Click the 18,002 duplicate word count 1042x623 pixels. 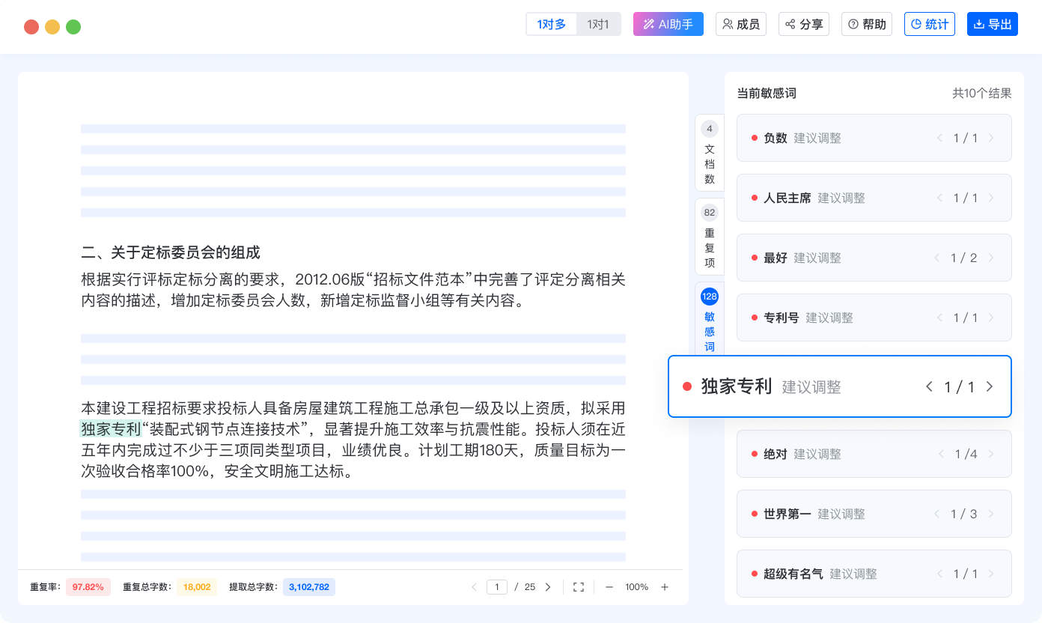[x=197, y=587]
